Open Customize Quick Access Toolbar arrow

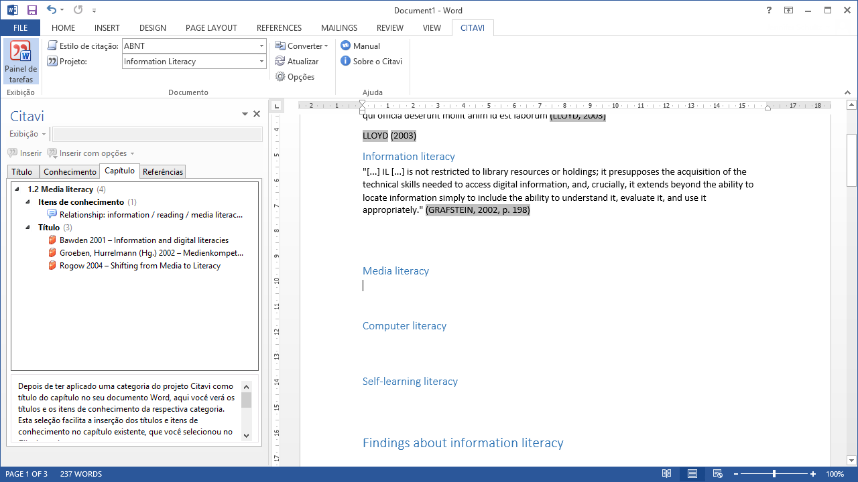94,11
